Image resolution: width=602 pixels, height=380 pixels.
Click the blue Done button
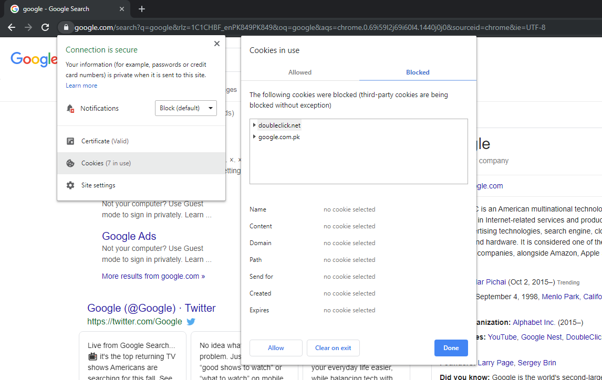(x=451, y=348)
